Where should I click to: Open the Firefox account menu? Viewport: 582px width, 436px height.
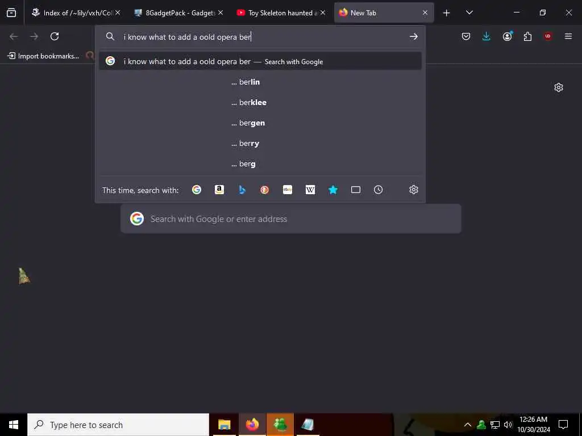click(508, 36)
